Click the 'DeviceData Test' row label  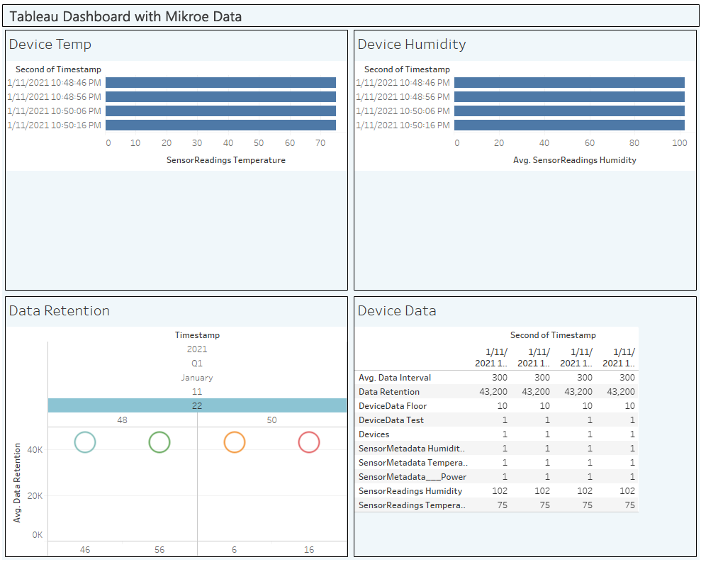[391, 420]
